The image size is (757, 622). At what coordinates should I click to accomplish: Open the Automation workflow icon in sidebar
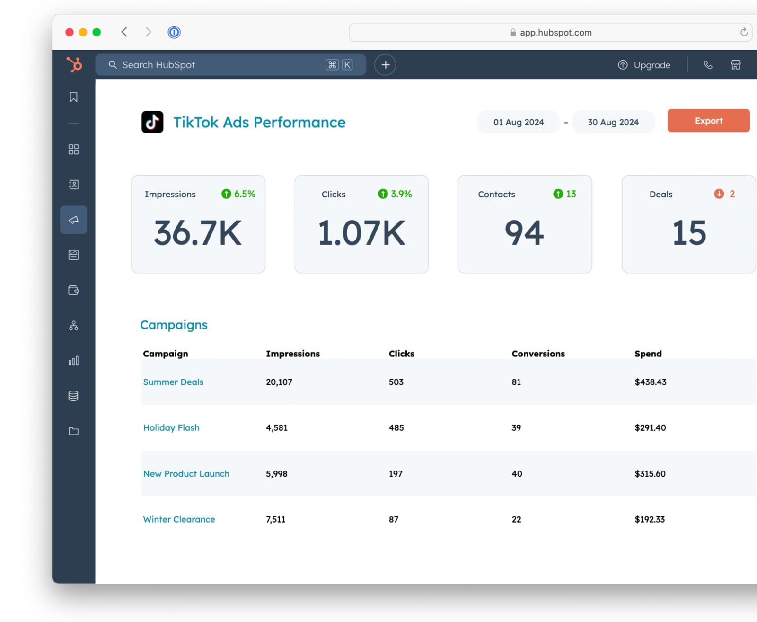[73, 326]
